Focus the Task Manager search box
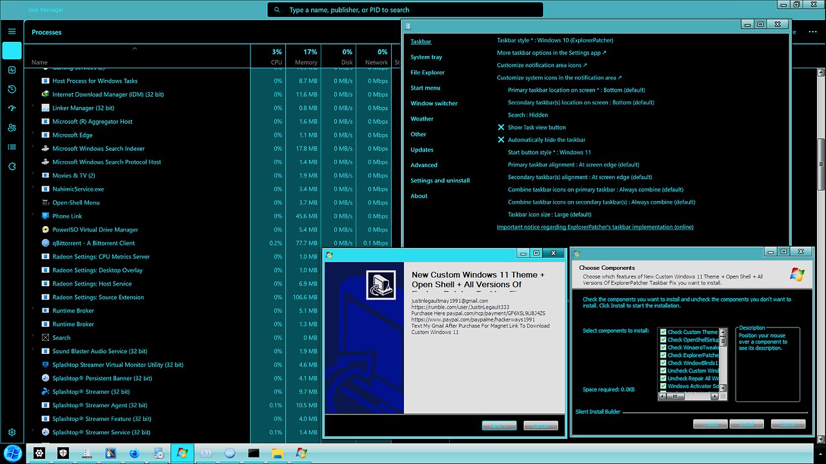The height and width of the screenshot is (464, 826). [405, 10]
